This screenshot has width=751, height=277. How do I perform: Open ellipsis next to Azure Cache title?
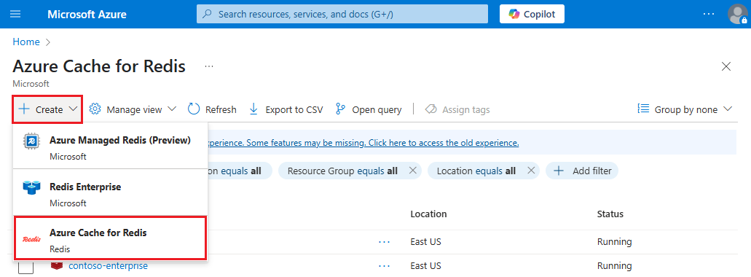click(x=209, y=66)
